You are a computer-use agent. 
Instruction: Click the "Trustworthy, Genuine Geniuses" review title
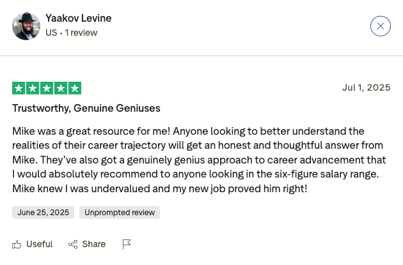tap(86, 108)
